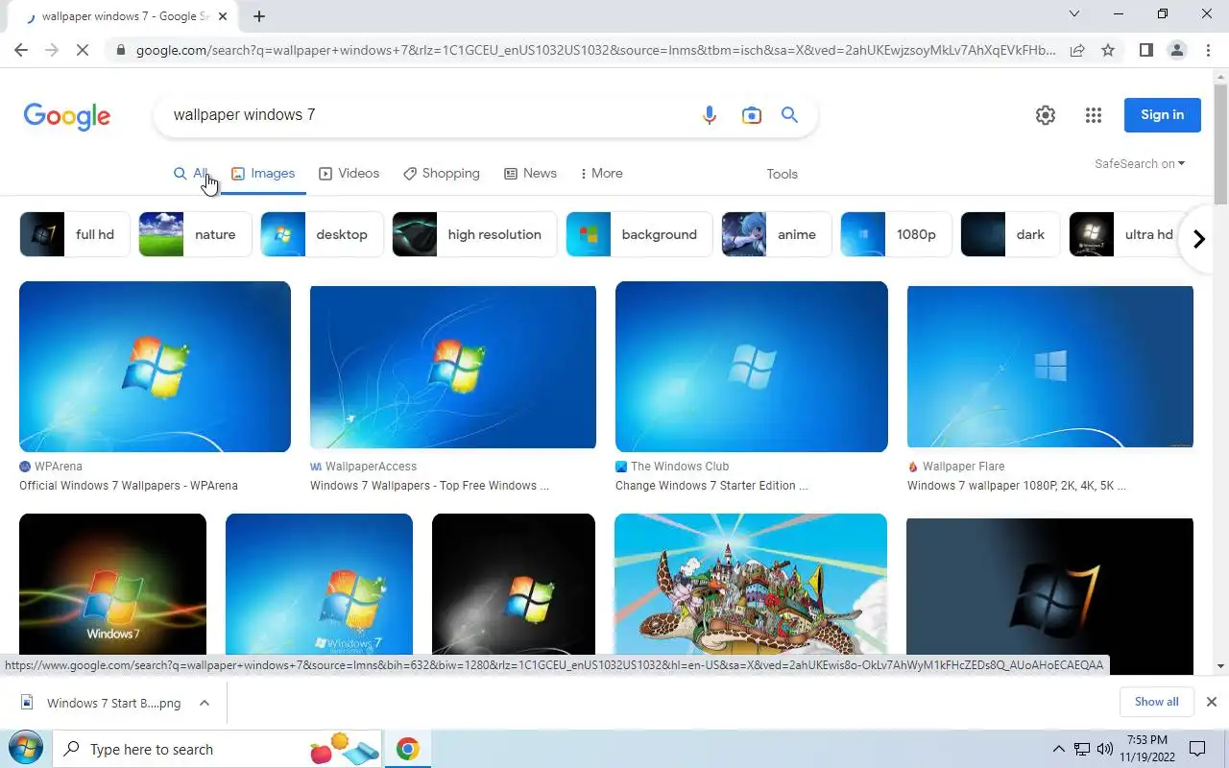Open Official Windows 7 Wallpapers - WPArena link
This screenshot has height=768, width=1229.
(x=129, y=486)
